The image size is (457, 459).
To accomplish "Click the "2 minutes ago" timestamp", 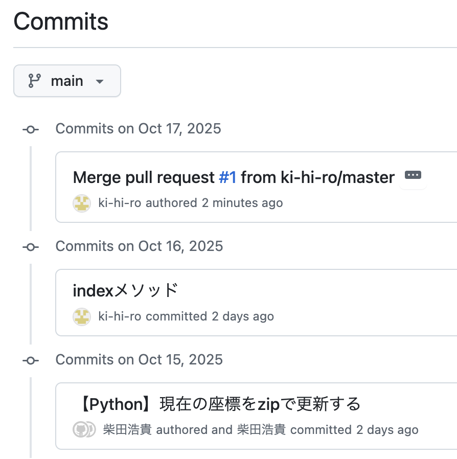I will tap(242, 203).
